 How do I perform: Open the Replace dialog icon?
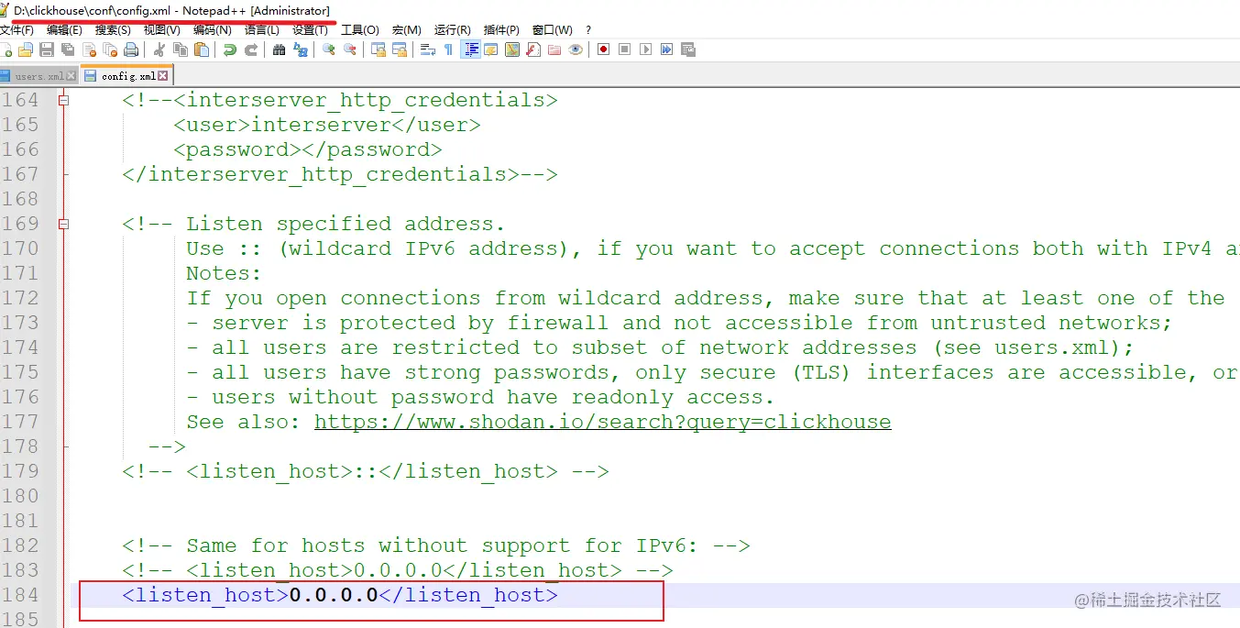click(301, 50)
